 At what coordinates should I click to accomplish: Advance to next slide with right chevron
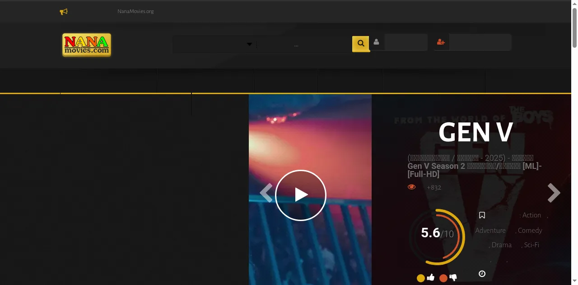pyautogui.click(x=554, y=193)
